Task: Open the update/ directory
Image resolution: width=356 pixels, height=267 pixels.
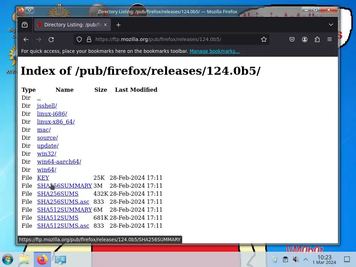Action: 48,146
